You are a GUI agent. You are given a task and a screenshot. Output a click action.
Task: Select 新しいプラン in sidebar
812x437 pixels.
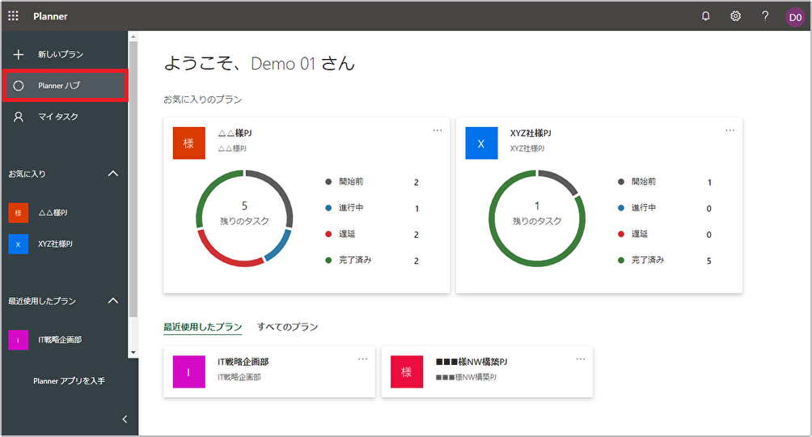[65, 54]
